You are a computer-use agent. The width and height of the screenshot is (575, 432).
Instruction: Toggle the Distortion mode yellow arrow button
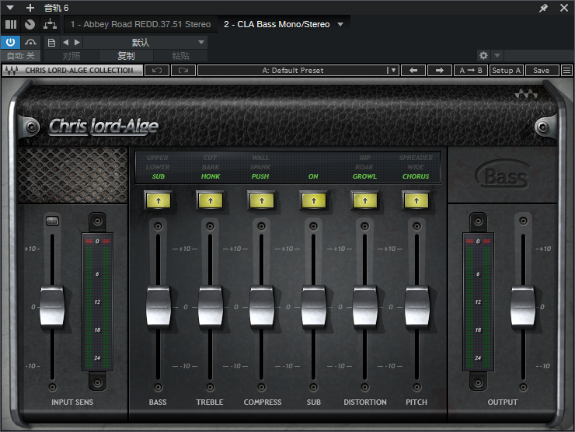[x=365, y=200]
